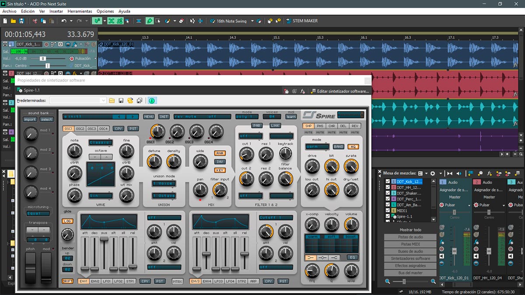Click the DDT_Kick_120_01 waveform clip
Viewport: 525px width, 295px height.
pos(308,55)
